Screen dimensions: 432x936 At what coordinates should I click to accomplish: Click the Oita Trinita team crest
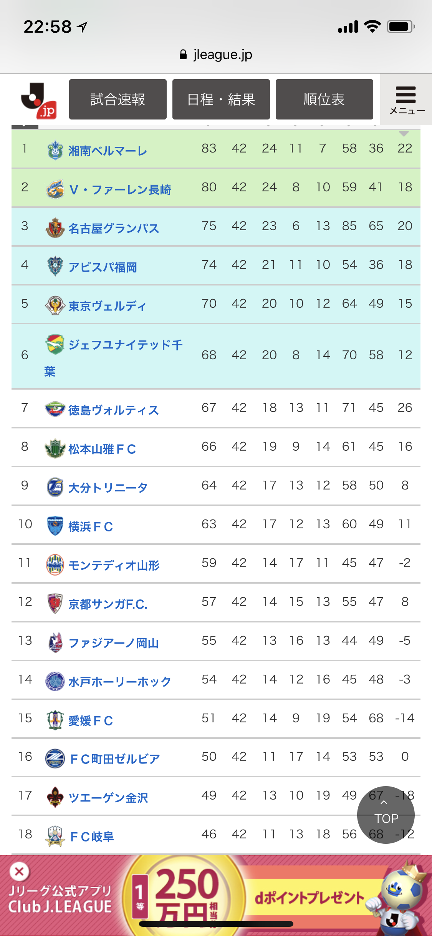(x=55, y=487)
